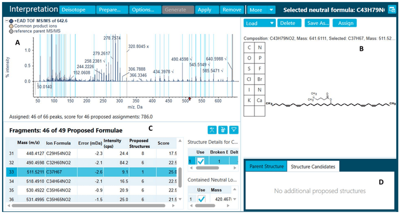Screen dimensions: 400x214
Task: Switch to the Structure Candidates tab
Action: click(x=312, y=167)
